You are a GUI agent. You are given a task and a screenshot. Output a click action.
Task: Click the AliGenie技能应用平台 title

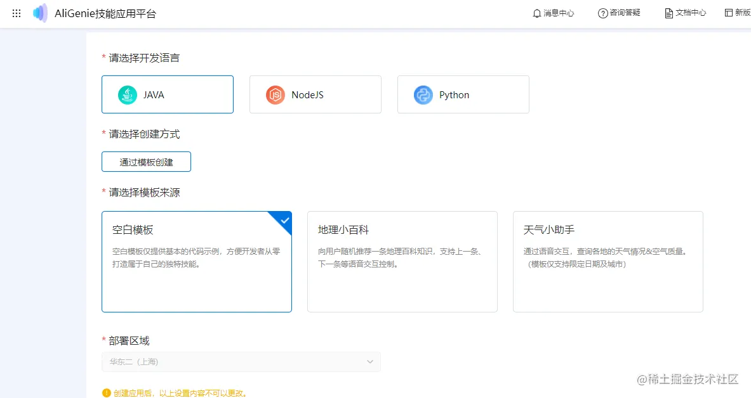click(x=105, y=14)
